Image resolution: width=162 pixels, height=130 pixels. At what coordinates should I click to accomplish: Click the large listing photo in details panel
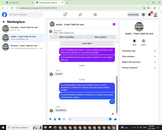click(x=139, y=27)
